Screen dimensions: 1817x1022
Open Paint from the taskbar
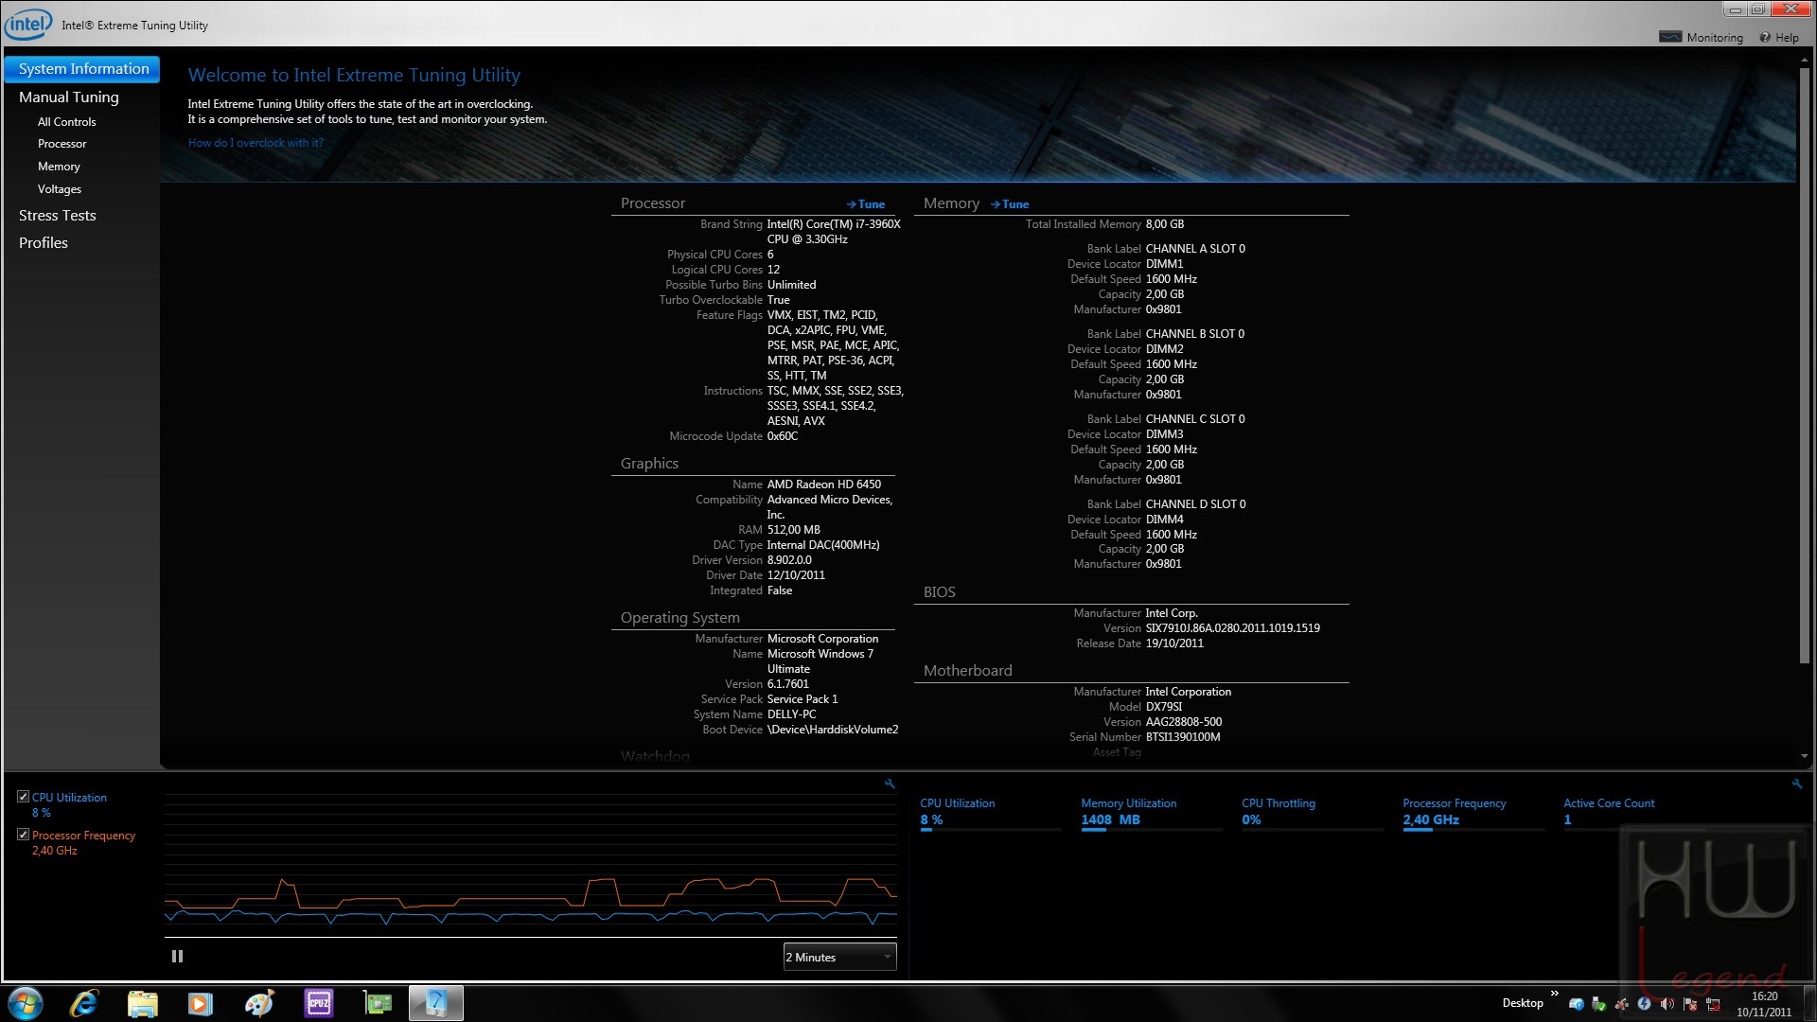259,1003
